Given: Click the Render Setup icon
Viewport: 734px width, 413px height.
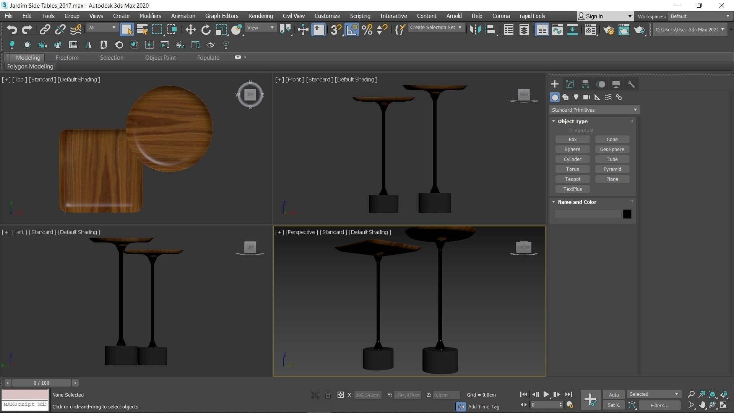Looking at the screenshot, I should pyautogui.click(x=609, y=29).
